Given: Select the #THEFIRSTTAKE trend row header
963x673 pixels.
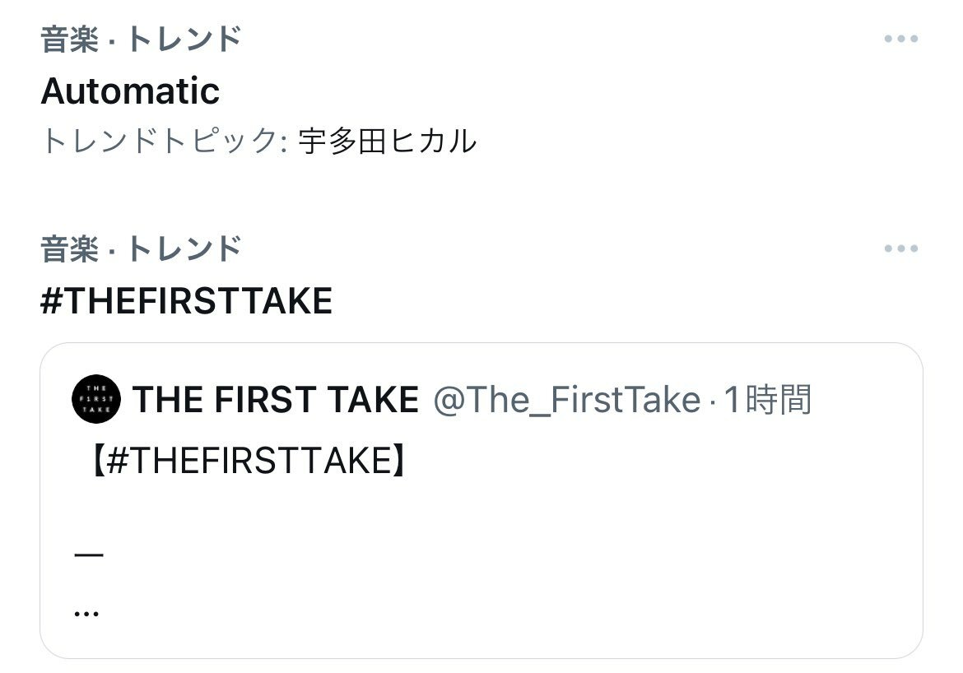Looking at the screenshot, I should (481, 275).
